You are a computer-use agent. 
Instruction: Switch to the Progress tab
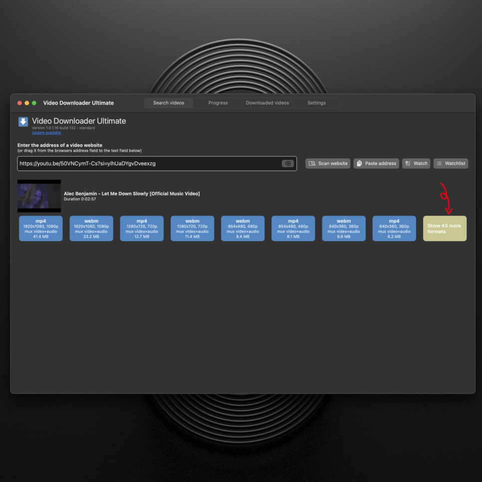(218, 103)
